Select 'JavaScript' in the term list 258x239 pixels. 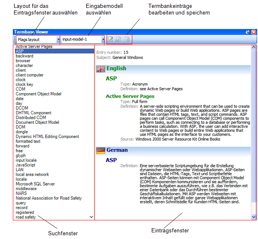(25, 165)
